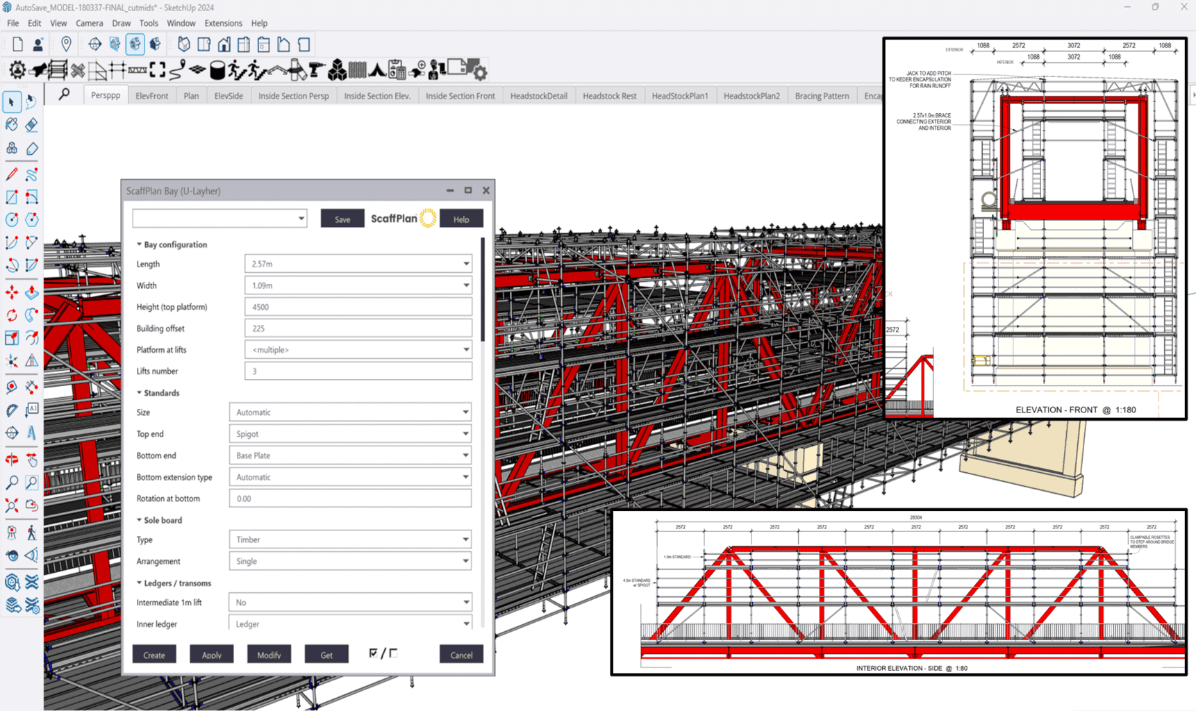Click the Modify button

[269, 654]
